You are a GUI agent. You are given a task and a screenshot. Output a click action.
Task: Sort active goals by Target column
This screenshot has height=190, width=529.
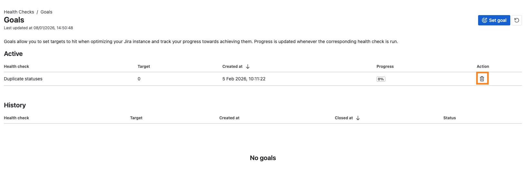tap(144, 66)
